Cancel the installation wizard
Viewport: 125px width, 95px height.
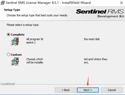112,90
